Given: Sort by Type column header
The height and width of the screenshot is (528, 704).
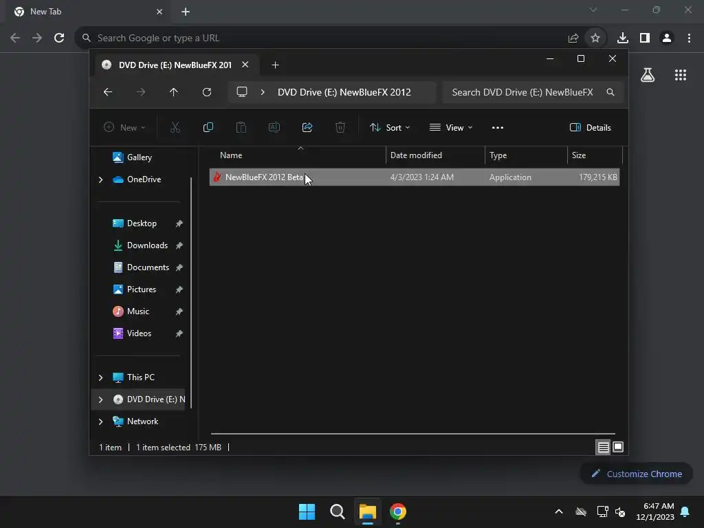Looking at the screenshot, I should (x=526, y=155).
